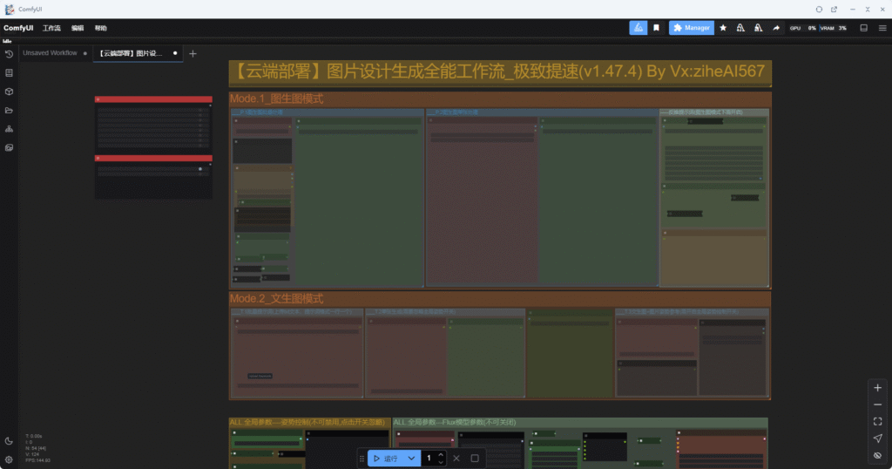Click the Idle status label

[7, 41]
